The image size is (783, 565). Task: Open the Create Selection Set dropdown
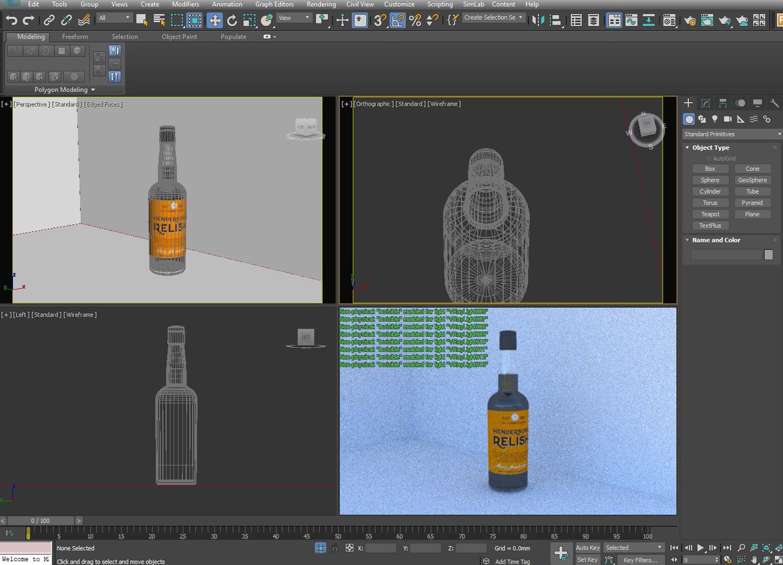pos(493,18)
